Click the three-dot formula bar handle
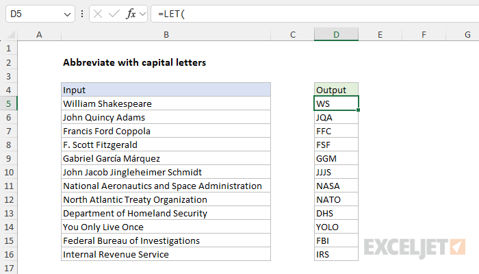479x274 pixels. (x=82, y=14)
